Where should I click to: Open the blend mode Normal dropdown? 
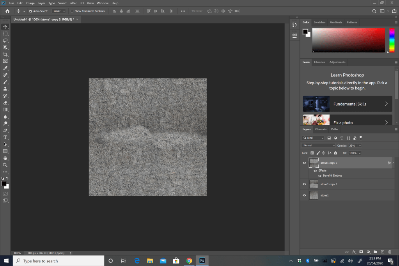[x=318, y=145]
